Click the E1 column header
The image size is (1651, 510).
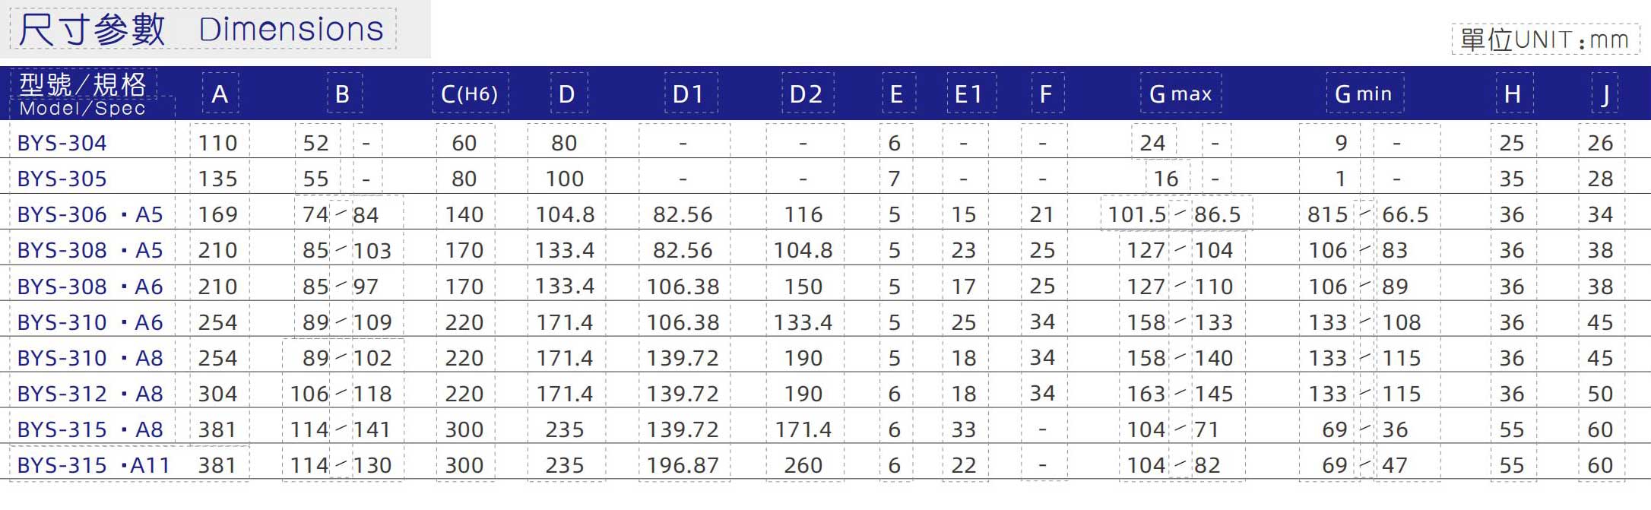[969, 94]
